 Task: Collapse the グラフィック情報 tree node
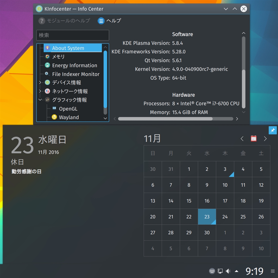coord(40,100)
